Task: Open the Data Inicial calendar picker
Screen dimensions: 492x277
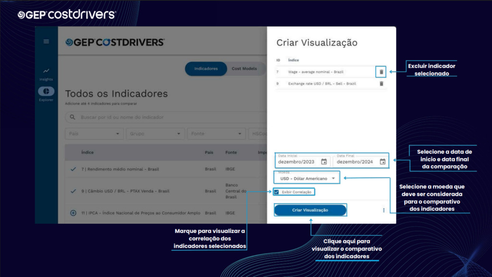Action: (x=324, y=162)
